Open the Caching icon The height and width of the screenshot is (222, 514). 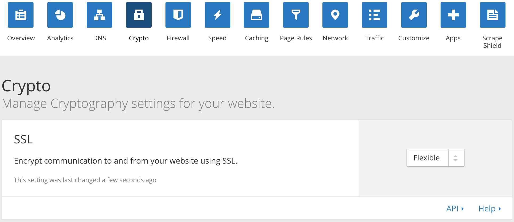[256, 15]
